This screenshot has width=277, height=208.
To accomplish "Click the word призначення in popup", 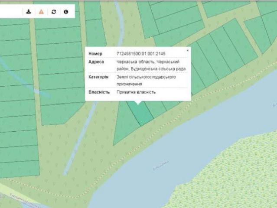I will coord(129,84).
